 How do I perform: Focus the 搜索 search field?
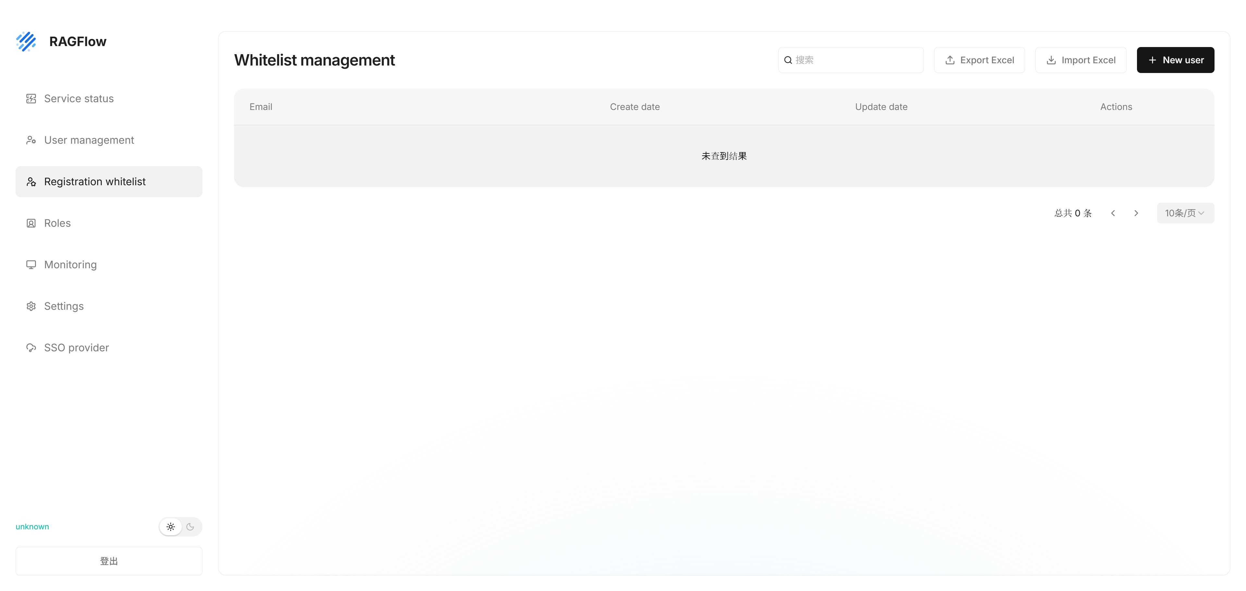pos(851,60)
